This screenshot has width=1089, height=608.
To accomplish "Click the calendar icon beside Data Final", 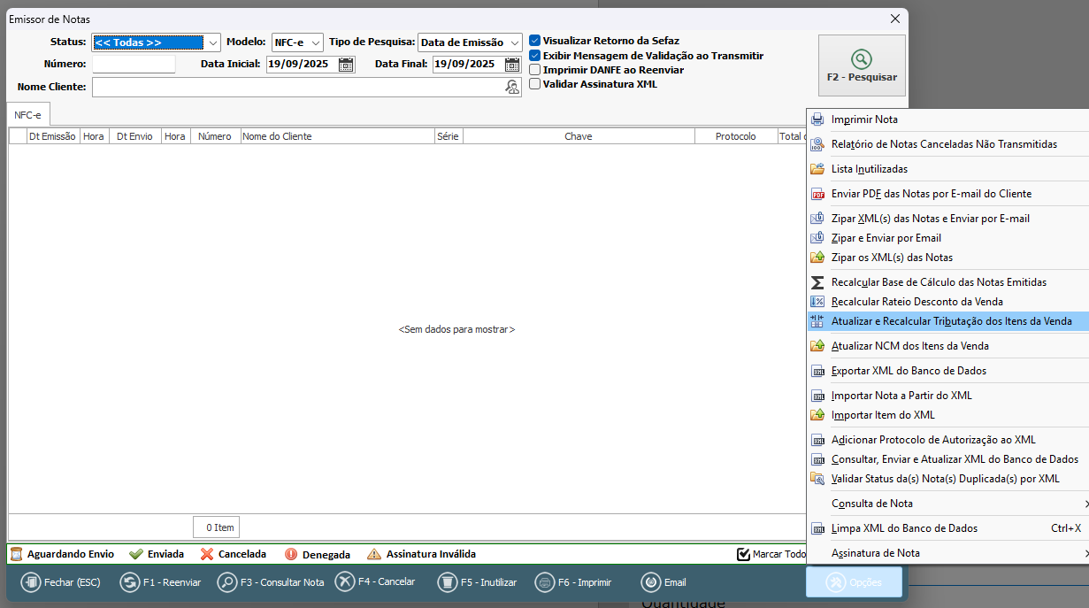I will pos(512,65).
